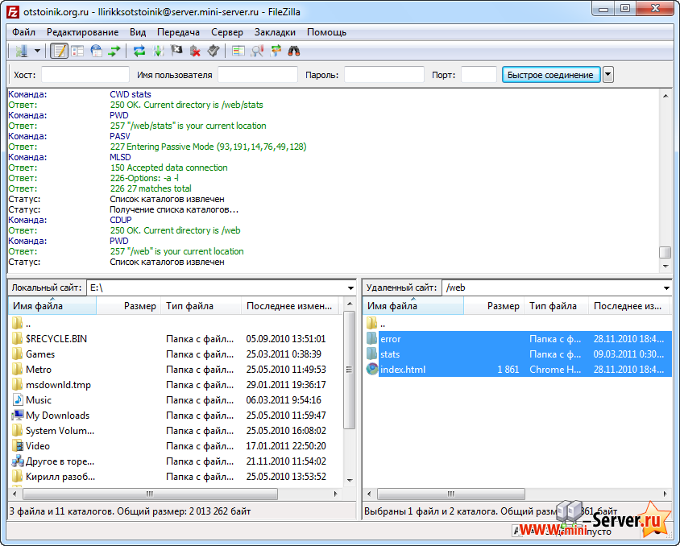680x546 pixels.
Task: Toggle synchronized browsing
Action: [x=276, y=51]
